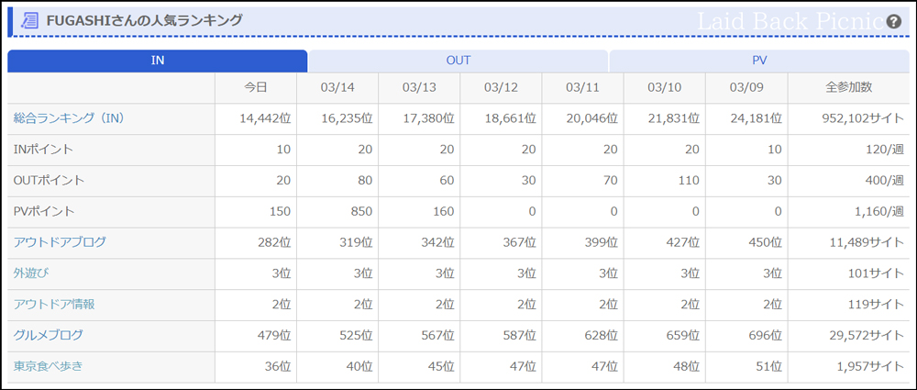Click the 03/13 column header

point(419,88)
